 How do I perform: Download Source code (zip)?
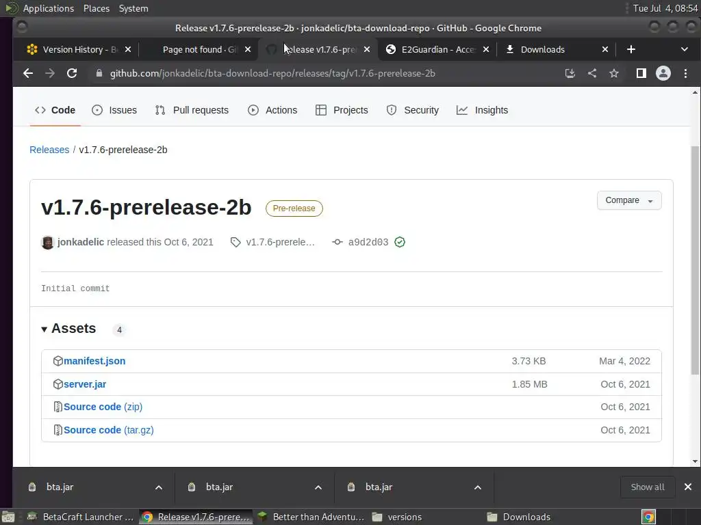click(x=103, y=407)
